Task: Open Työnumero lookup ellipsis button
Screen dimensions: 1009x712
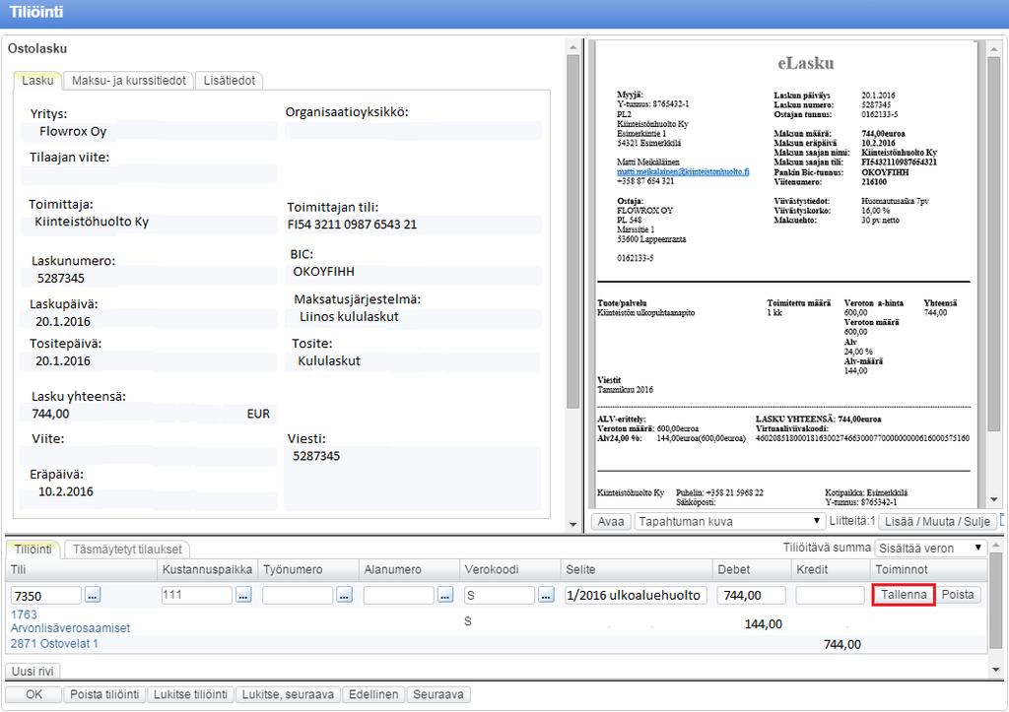Action: click(344, 595)
